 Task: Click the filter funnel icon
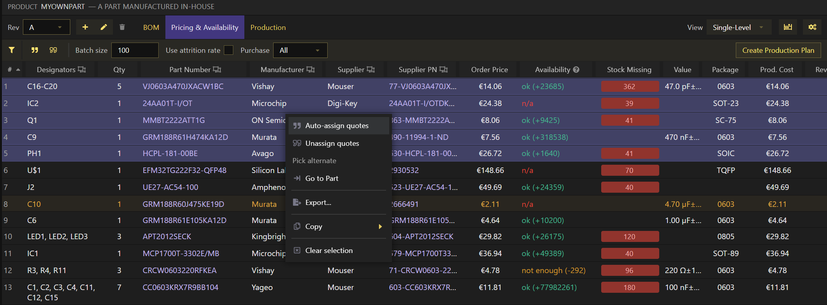(12, 50)
